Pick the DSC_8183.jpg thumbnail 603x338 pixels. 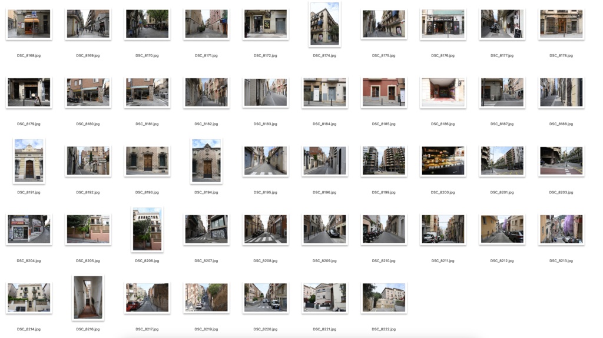tap(266, 92)
